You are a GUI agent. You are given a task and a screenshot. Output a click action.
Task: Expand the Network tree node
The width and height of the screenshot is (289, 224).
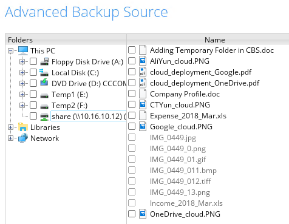(10, 138)
